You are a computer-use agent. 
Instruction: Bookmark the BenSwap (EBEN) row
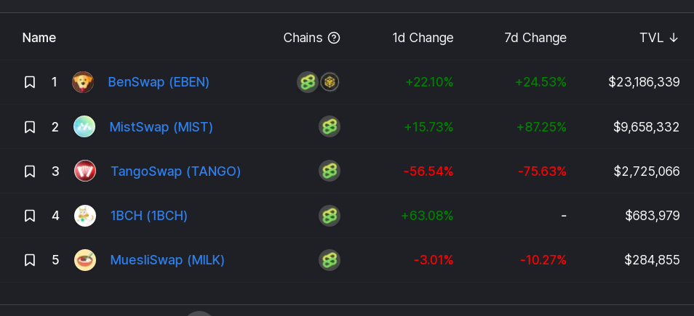point(30,82)
